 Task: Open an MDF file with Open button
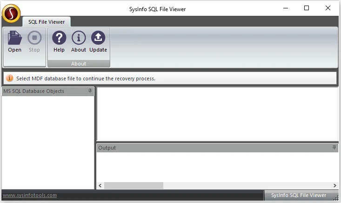(14, 41)
